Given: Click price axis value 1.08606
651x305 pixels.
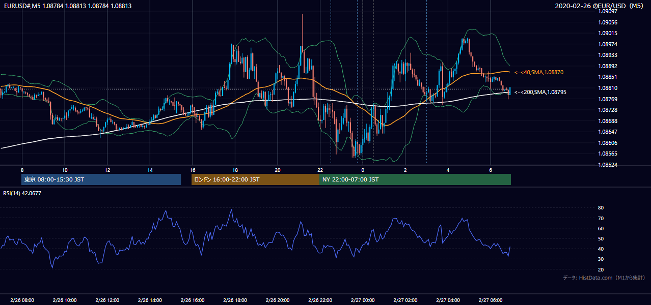Looking at the screenshot, I should click(608, 143).
